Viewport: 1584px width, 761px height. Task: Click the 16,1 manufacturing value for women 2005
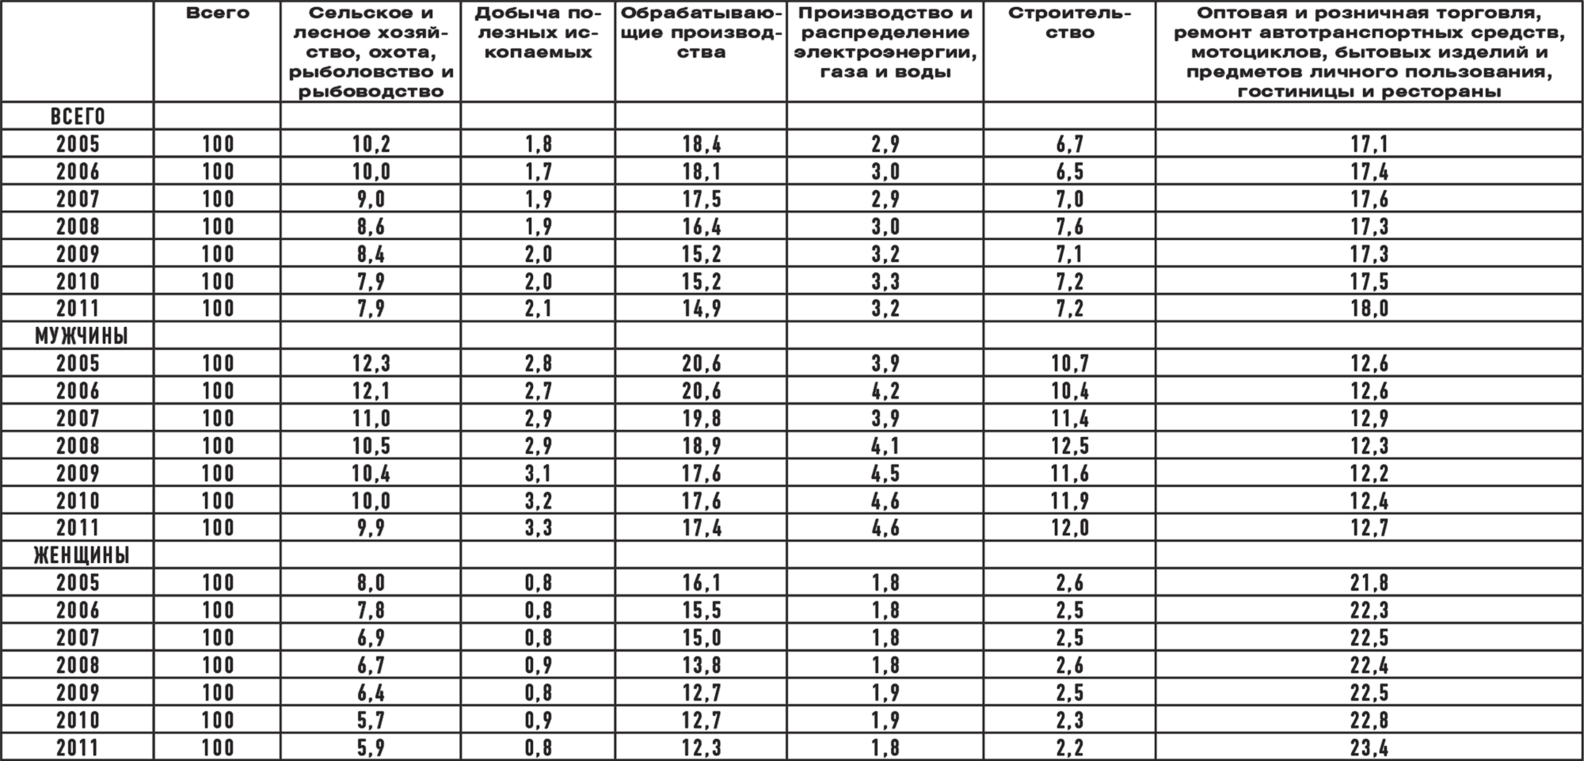(702, 584)
